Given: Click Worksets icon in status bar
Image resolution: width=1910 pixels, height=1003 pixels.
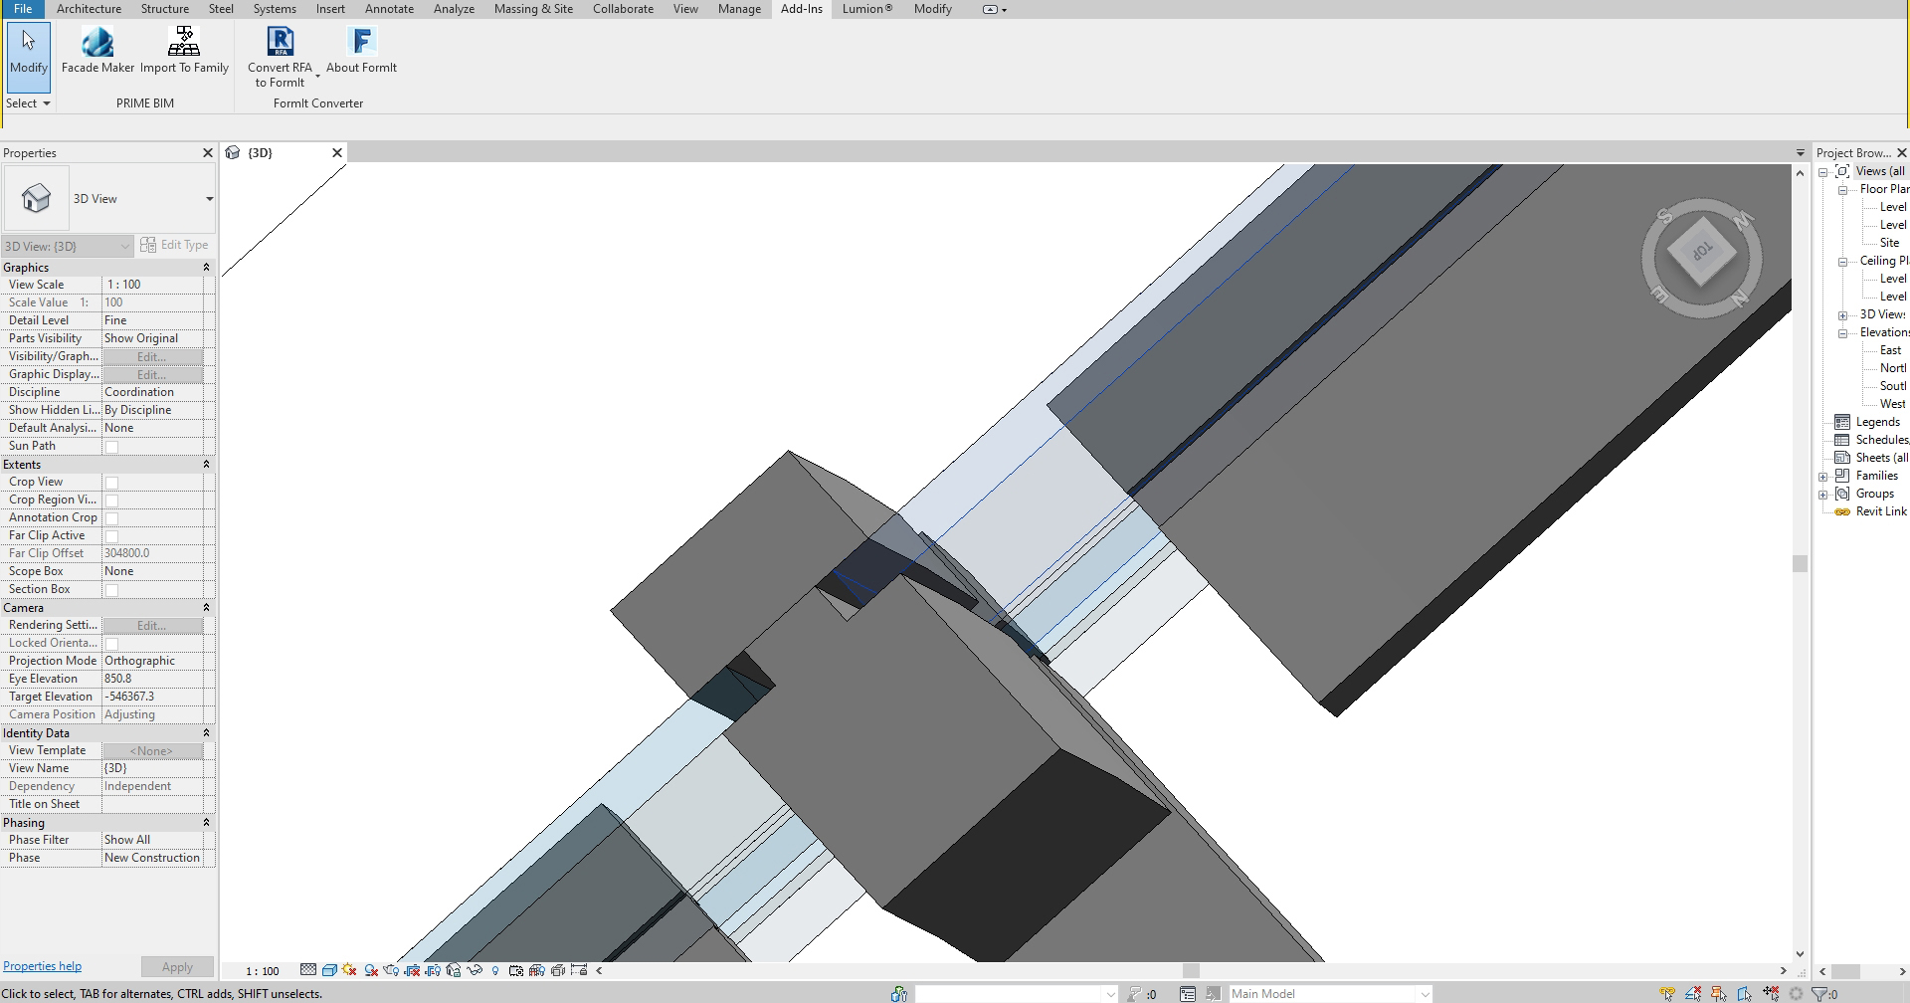Looking at the screenshot, I should [899, 993].
